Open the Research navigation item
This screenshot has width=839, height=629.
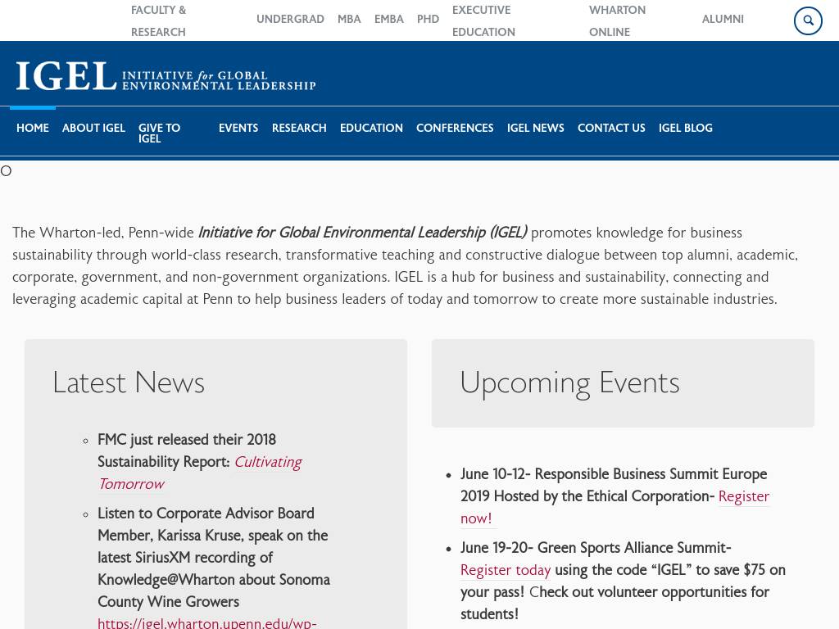click(x=299, y=129)
